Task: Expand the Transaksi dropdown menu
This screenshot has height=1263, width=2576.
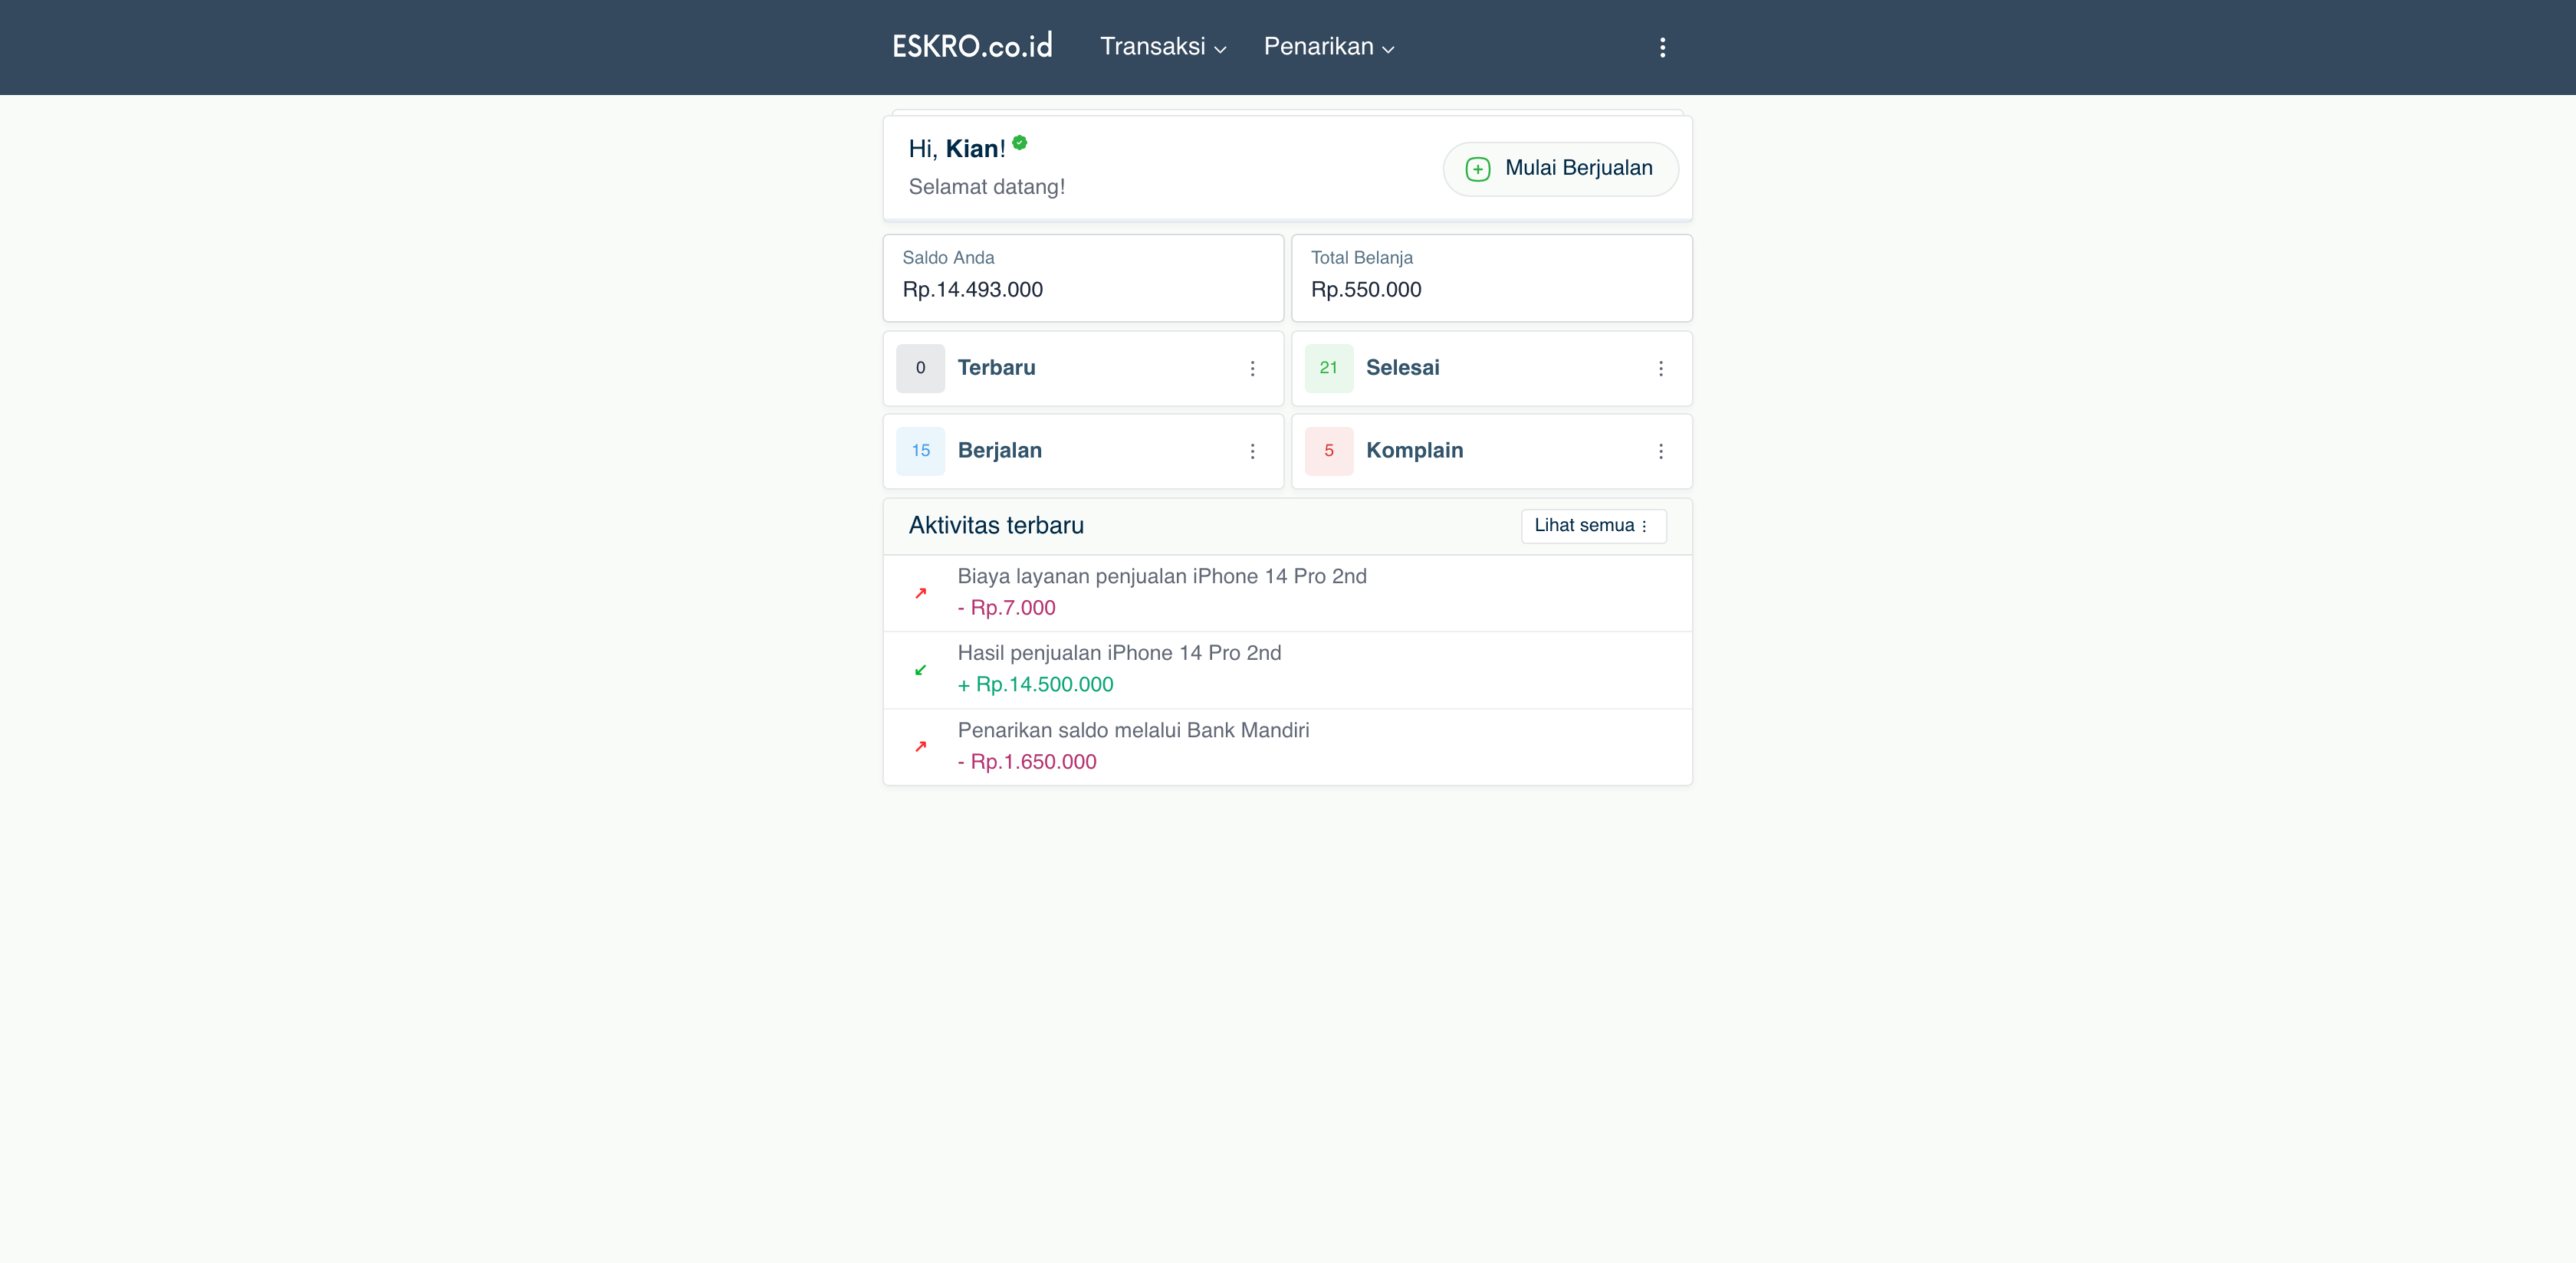Action: [1162, 47]
